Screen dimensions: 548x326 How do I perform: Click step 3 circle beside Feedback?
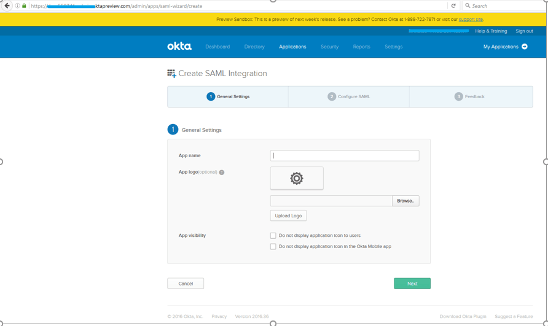click(x=458, y=96)
